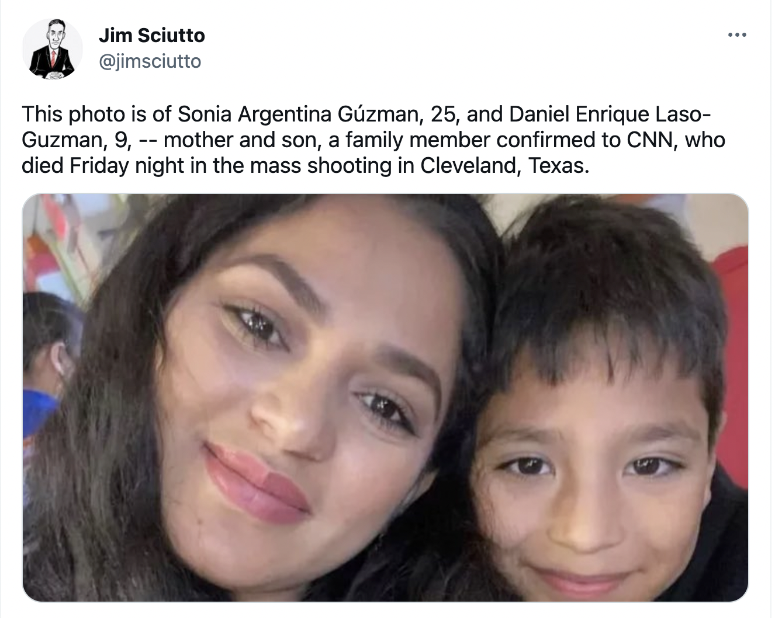The height and width of the screenshot is (618, 775).
Task: Open the three-dot more options menu
Action: (x=736, y=36)
